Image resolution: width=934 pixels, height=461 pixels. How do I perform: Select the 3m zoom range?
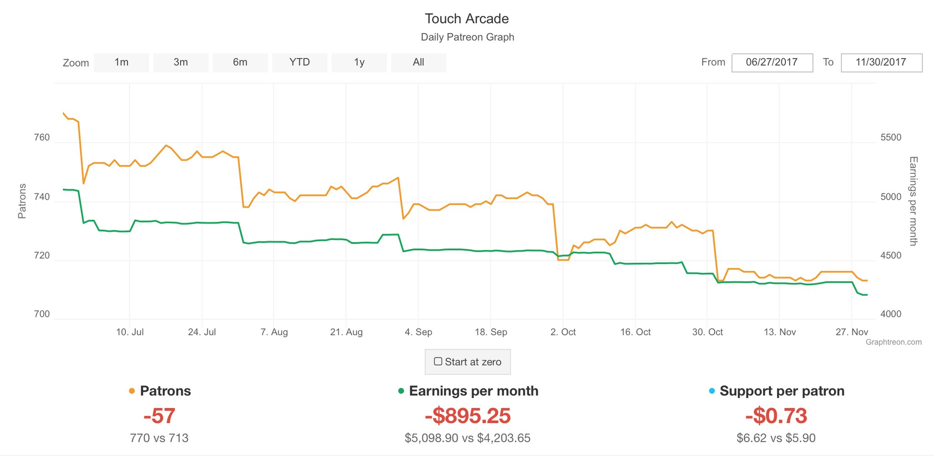[181, 62]
